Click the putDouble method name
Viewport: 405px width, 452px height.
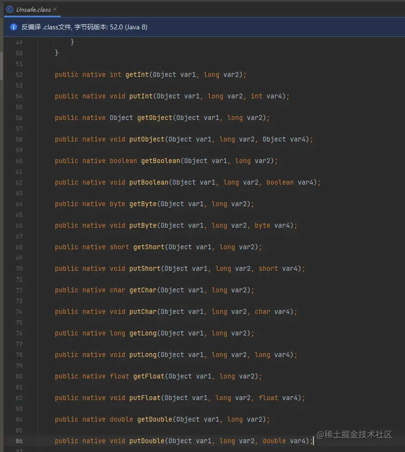click(147, 441)
